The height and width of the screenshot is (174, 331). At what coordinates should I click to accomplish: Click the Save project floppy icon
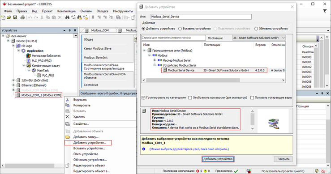tap(15, 17)
